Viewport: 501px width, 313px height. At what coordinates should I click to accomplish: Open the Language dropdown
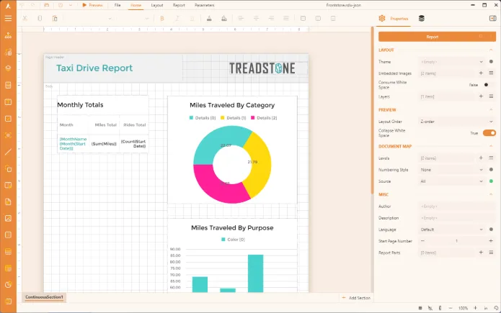click(x=452, y=230)
